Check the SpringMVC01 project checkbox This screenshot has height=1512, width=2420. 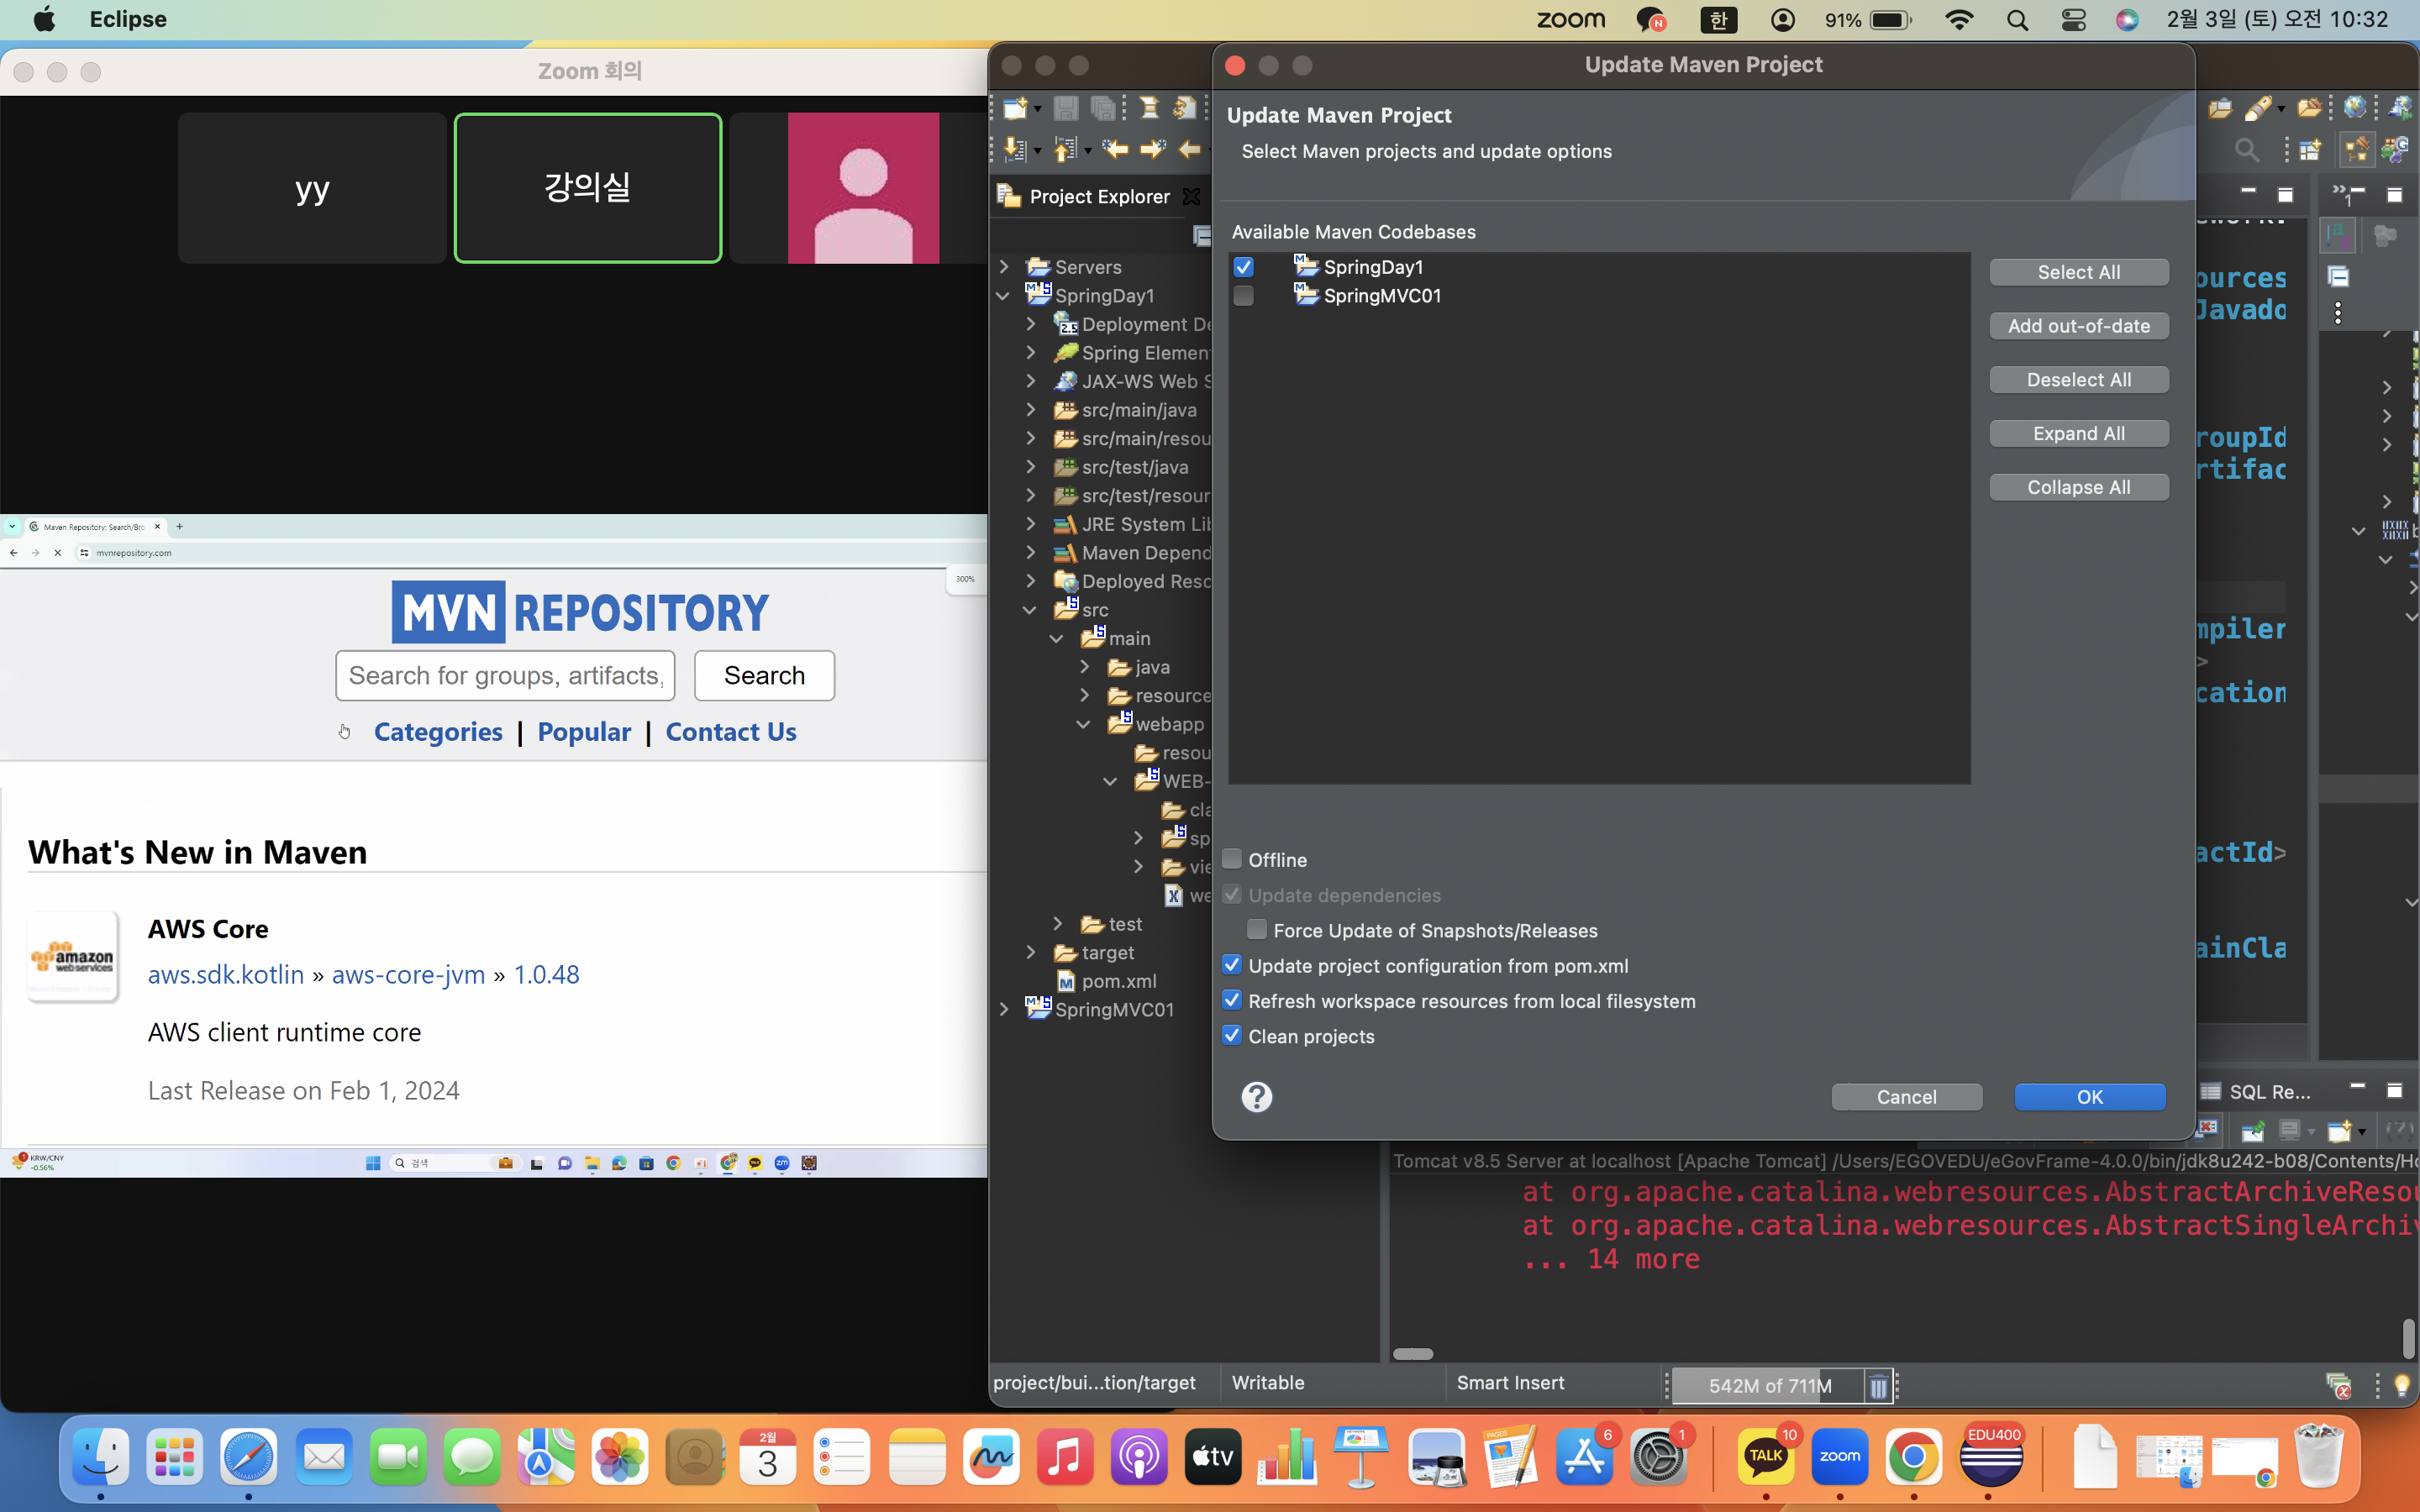[1243, 296]
